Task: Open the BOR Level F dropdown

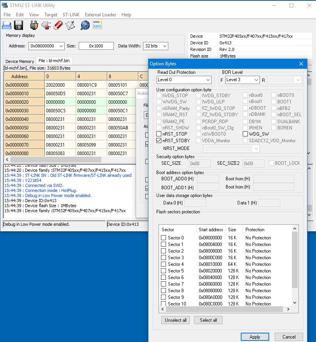Action: click(242, 80)
